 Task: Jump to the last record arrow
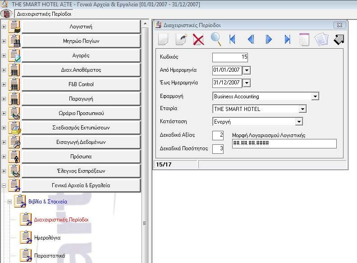pos(287,39)
